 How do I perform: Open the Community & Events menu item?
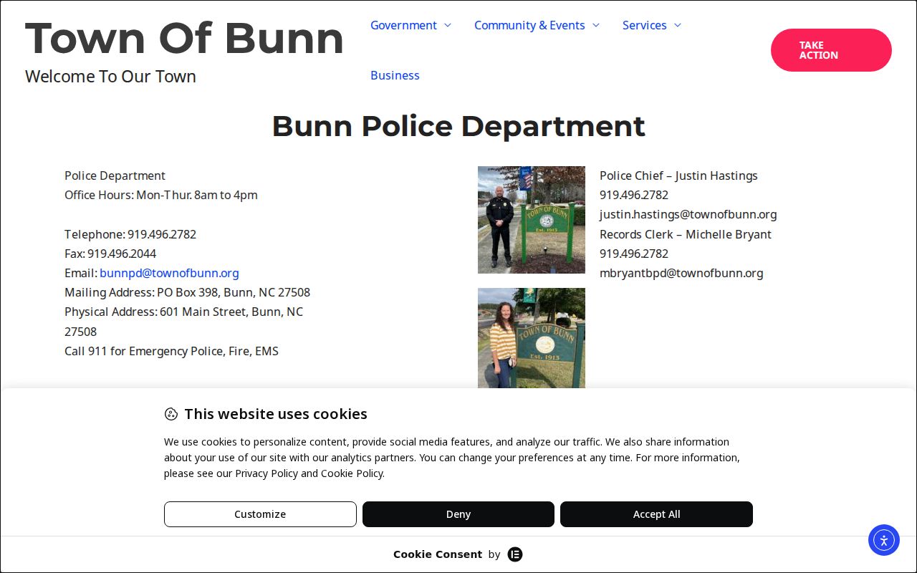tap(529, 25)
